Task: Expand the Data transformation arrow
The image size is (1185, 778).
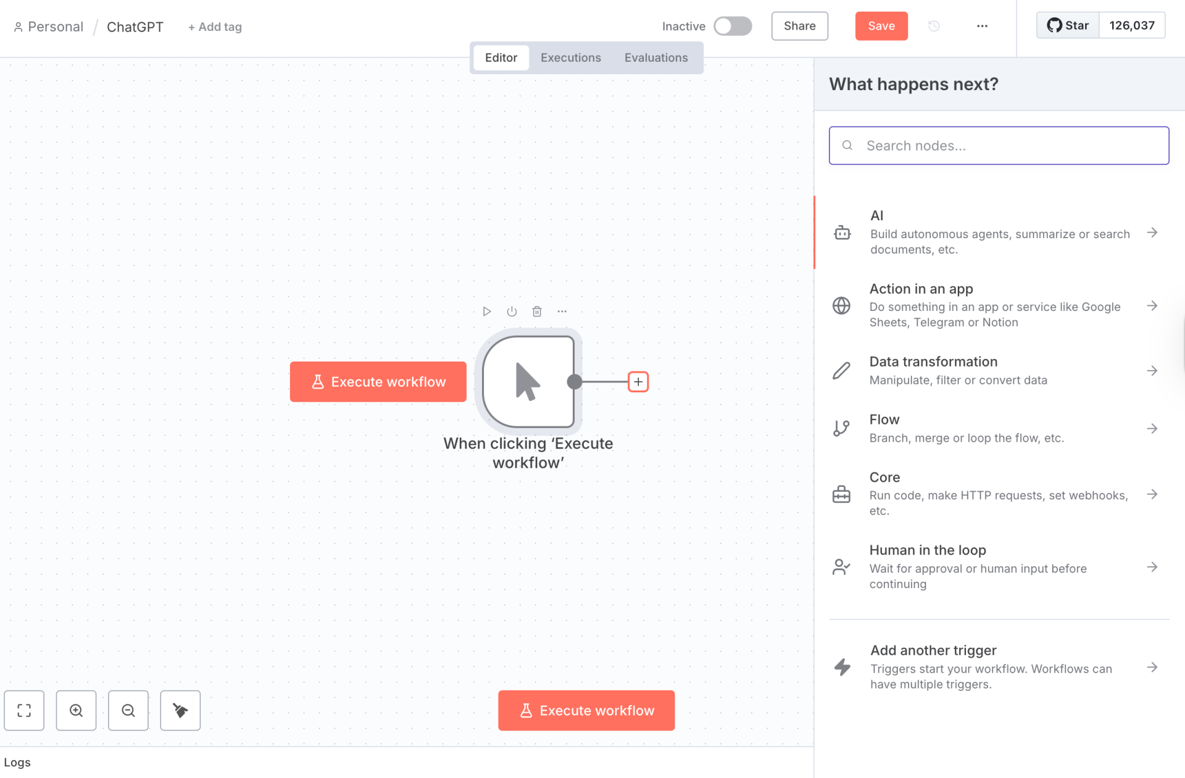Action: pos(1152,371)
